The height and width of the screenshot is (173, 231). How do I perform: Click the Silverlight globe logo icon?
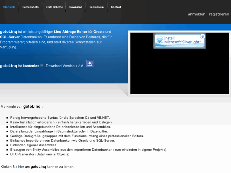pos(160,40)
